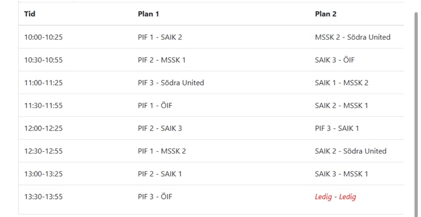Click the PIF 1 - SAIK 2 match

click(160, 37)
